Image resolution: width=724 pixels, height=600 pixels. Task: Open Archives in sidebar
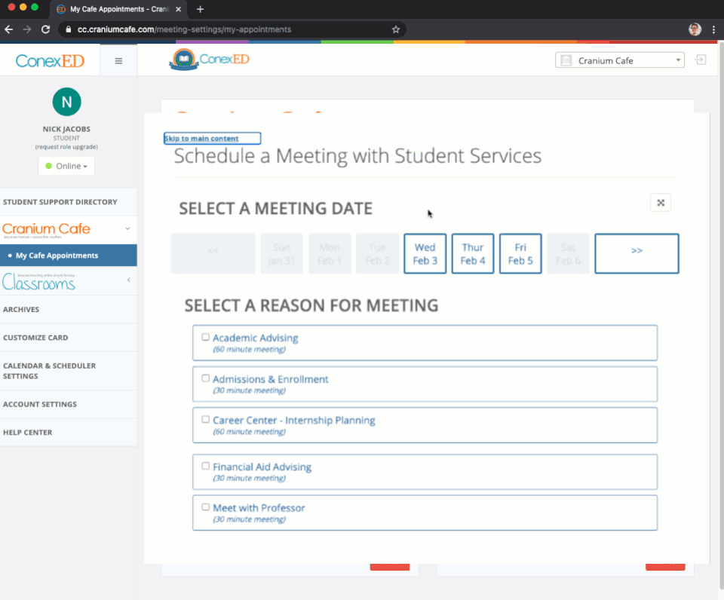tap(69, 310)
